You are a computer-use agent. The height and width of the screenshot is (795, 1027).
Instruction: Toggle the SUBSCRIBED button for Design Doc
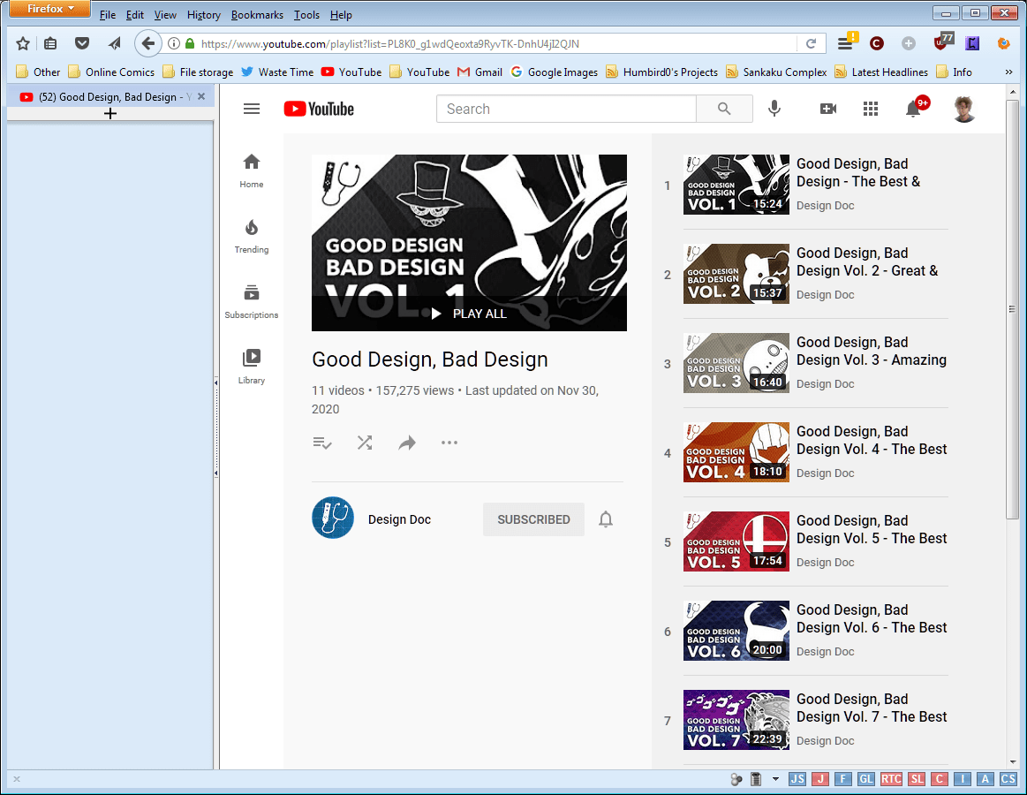(533, 519)
